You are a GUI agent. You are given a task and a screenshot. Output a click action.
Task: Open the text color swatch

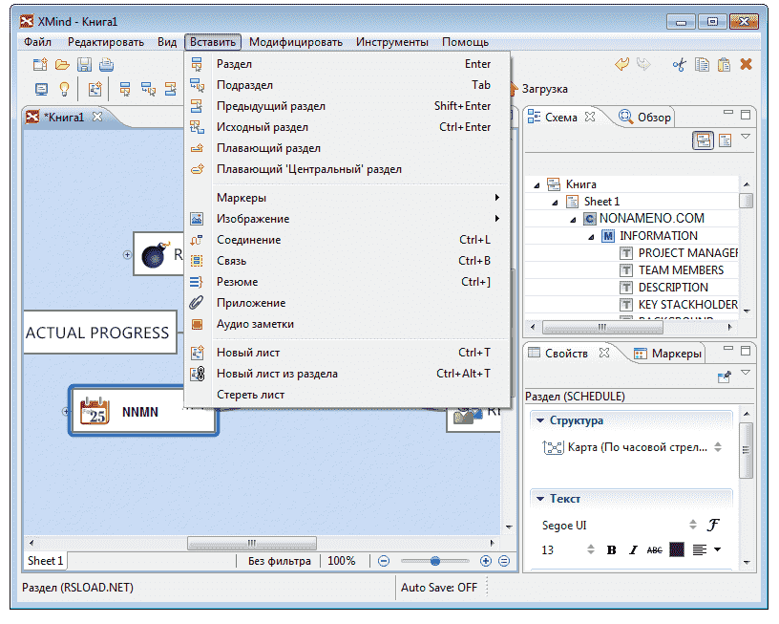click(x=677, y=550)
